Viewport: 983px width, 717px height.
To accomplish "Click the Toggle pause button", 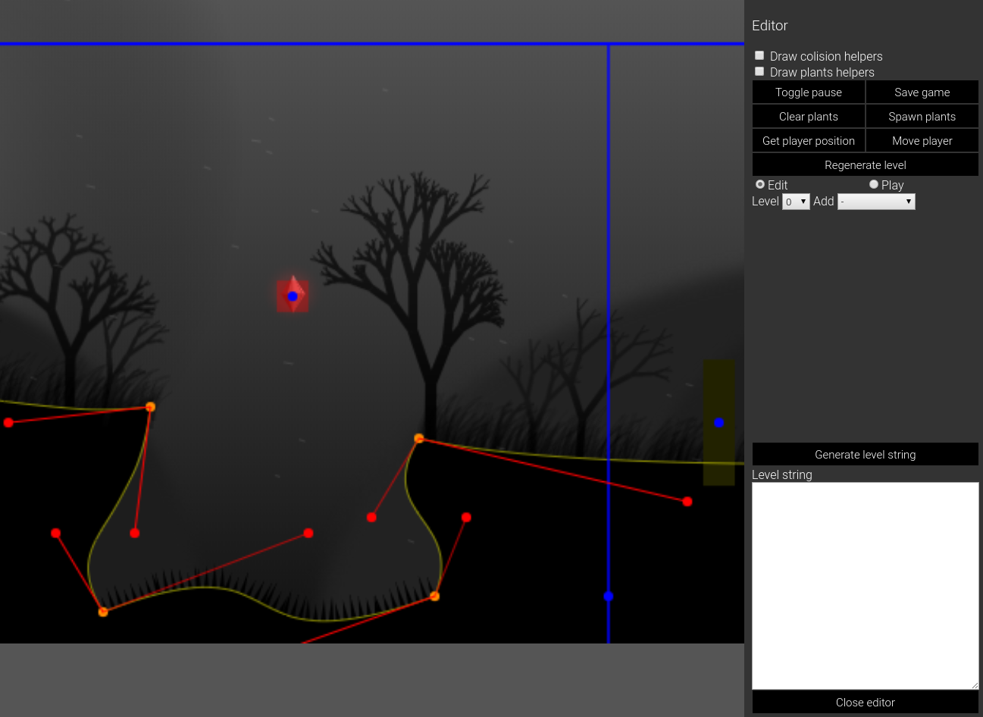I will pos(809,92).
